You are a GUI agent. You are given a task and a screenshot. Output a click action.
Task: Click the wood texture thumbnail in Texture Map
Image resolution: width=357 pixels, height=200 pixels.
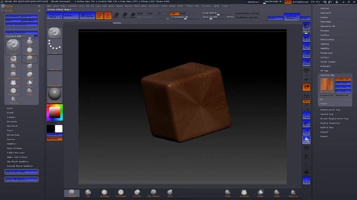327,85
